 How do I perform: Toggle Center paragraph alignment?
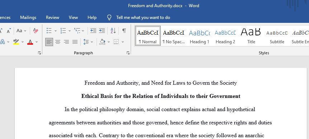58,42
